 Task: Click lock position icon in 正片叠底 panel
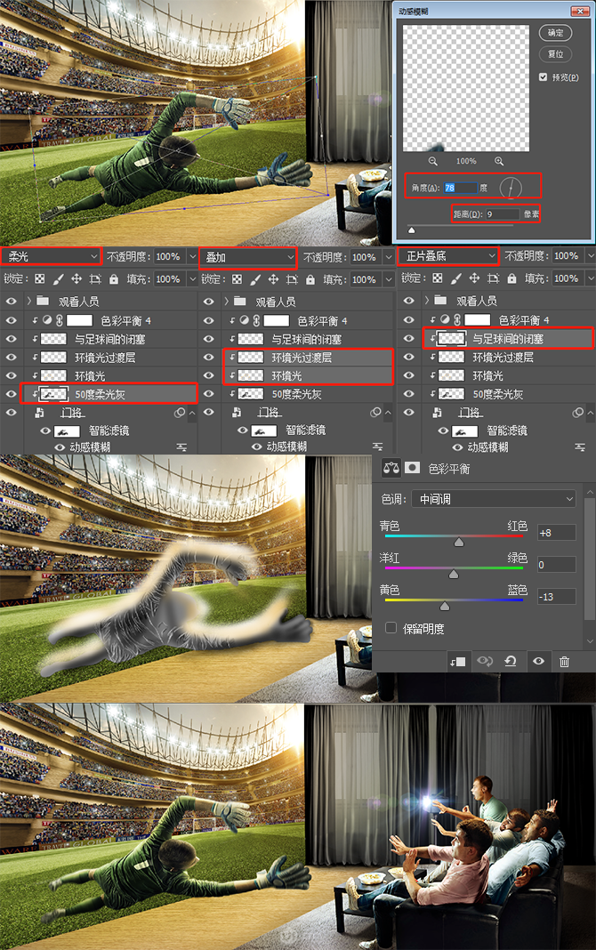(474, 278)
